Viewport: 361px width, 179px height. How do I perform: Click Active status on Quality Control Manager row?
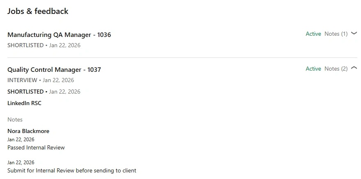313,69
